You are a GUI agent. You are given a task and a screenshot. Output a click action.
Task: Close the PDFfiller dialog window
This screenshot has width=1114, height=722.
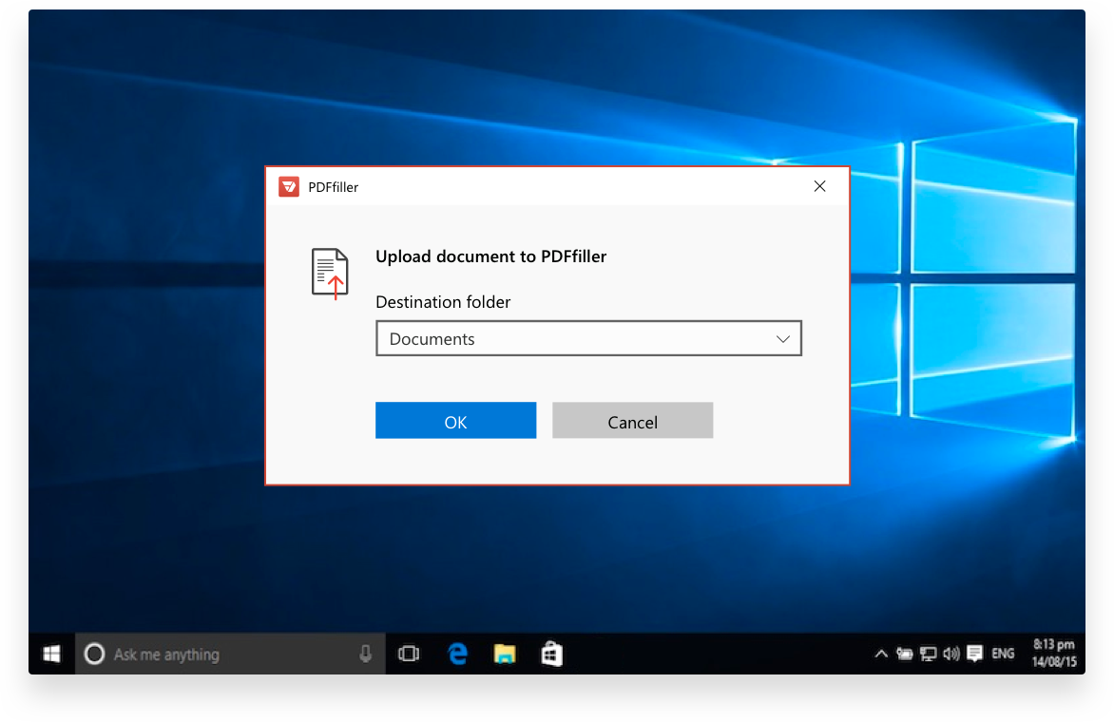820,186
